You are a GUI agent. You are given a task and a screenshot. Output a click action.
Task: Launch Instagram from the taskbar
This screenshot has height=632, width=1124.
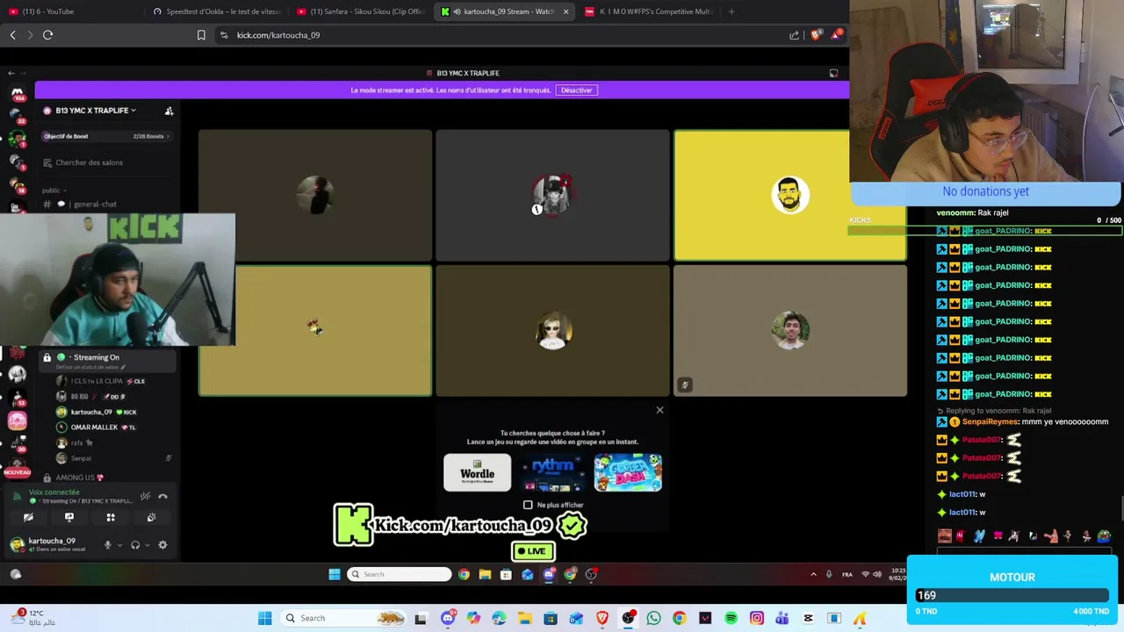click(x=757, y=618)
